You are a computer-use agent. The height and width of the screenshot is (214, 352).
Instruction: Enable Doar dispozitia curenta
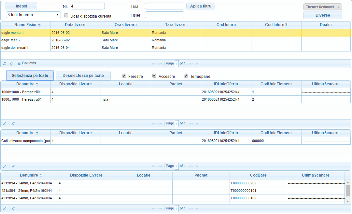click(66, 15)
